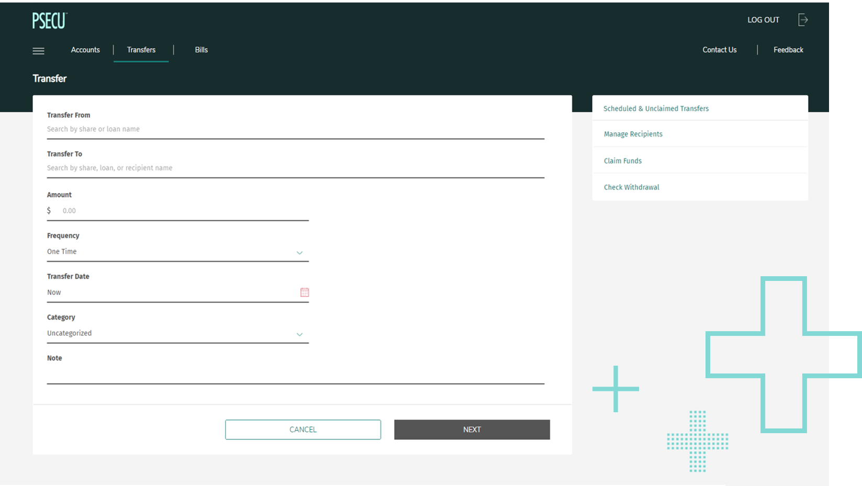This screenshot has width=862, height=486.
Task: Select the Claim Funds link
Action: (x=622, y=161)
